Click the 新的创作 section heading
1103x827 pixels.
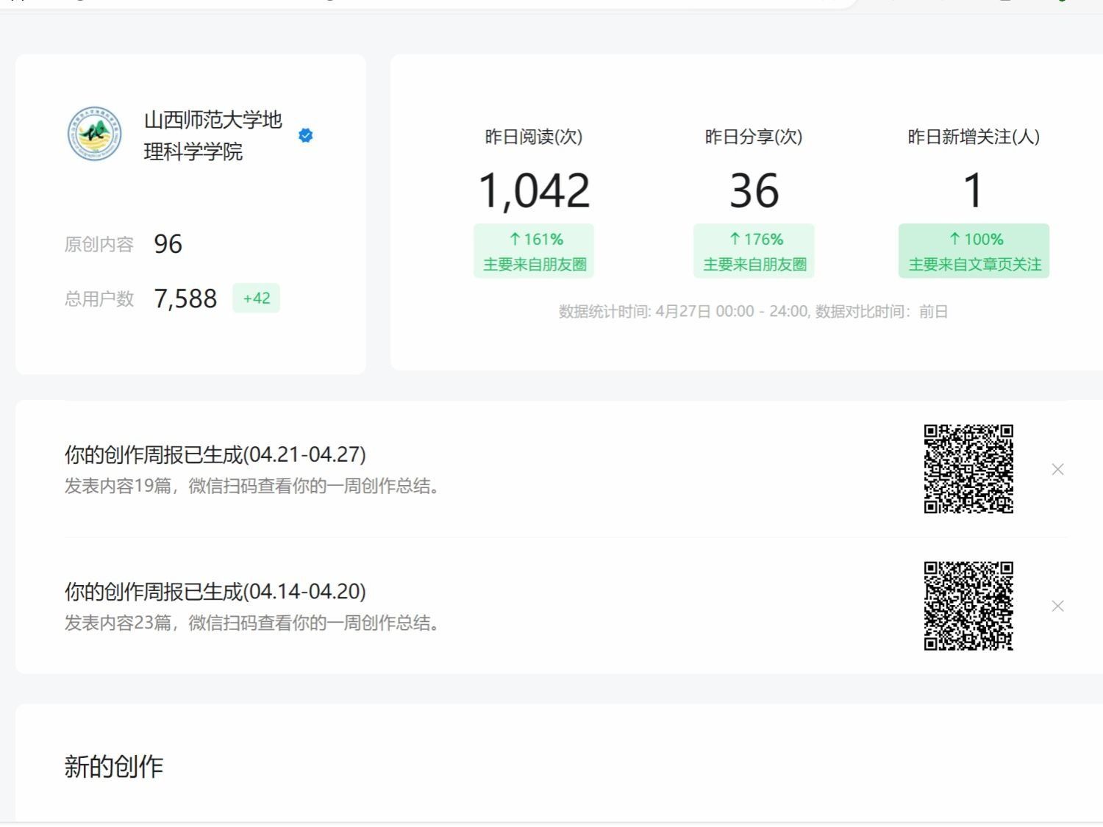(x=114, y=767)
